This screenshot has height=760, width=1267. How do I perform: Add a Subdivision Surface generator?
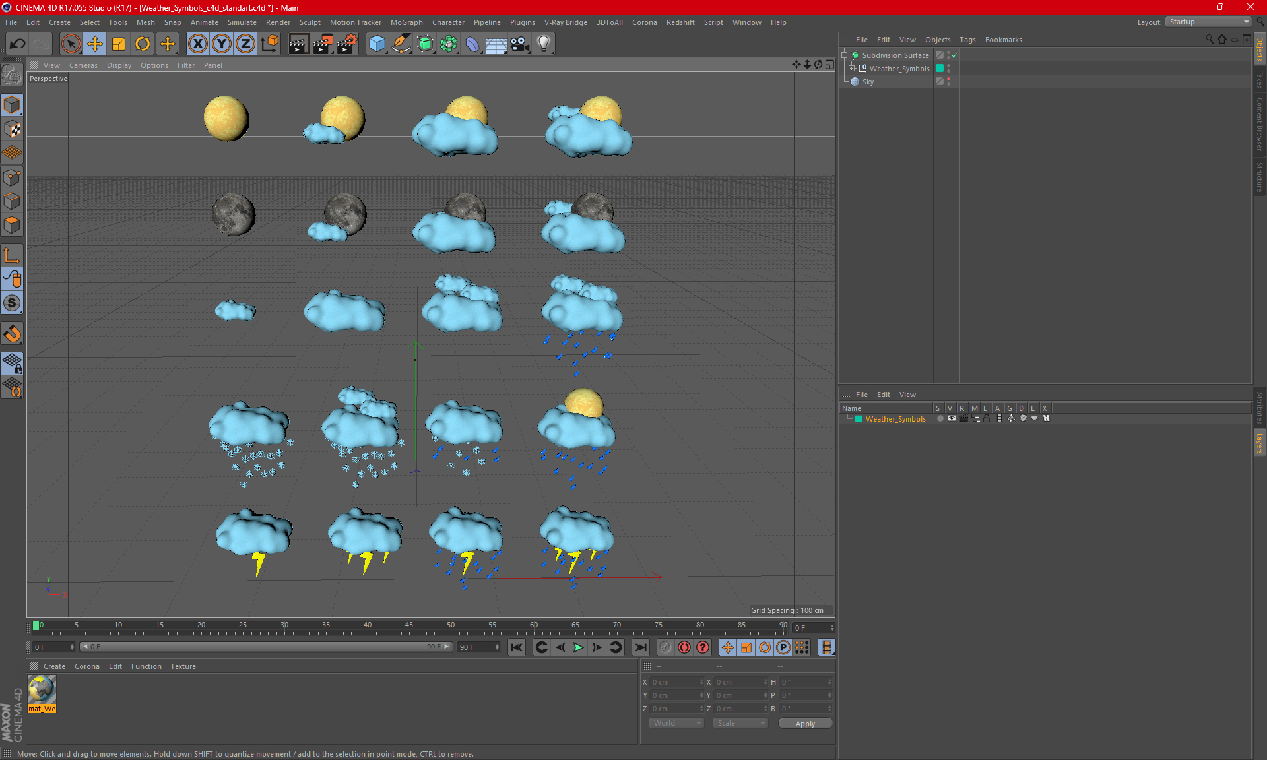pyautogui.click(x=425, y=44)
